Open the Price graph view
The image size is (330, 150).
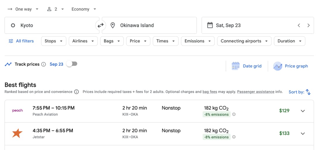click(x=291, y=66)
